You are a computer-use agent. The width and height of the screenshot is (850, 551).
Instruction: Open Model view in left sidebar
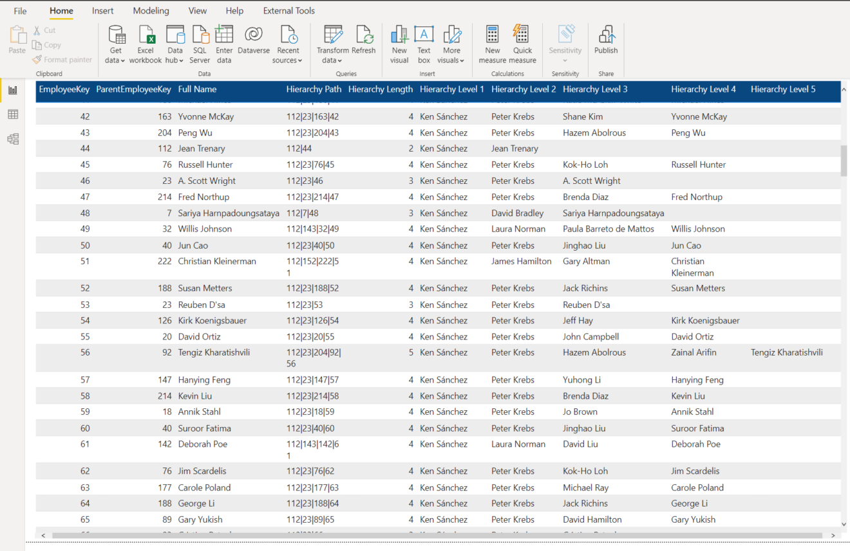pyautogui.click(x=13, y=139)
